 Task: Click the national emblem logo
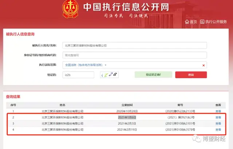coord(70,9)
